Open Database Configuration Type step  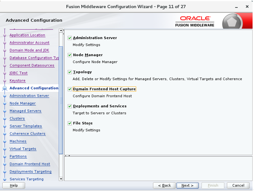click(x=34, y=58)
